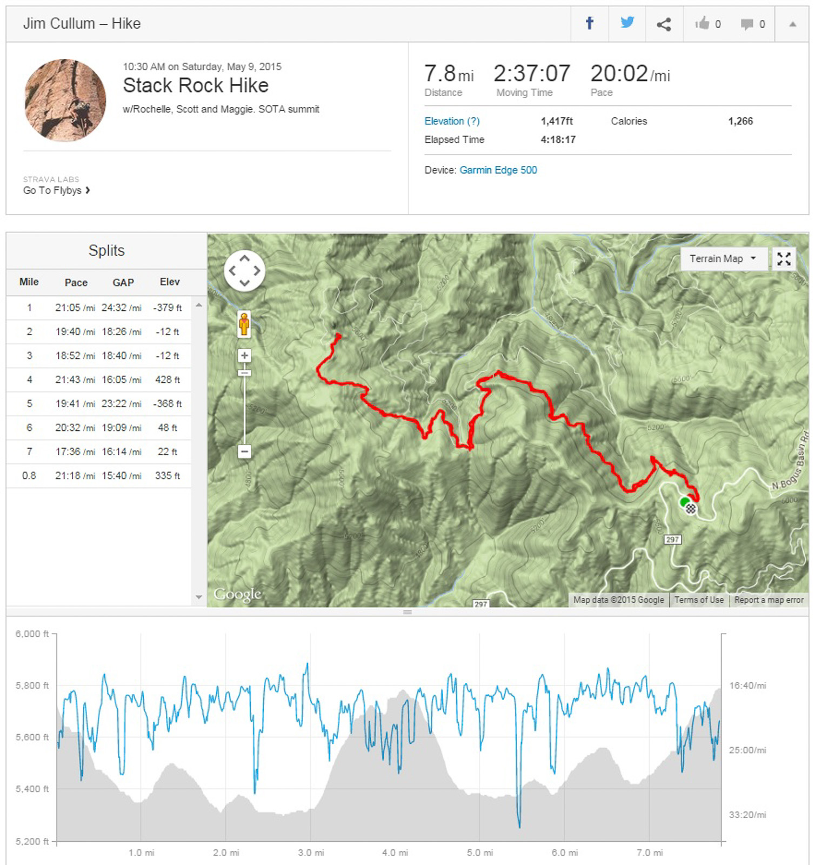Viewport: 815px width, 865px height.
Task: Click the map pan control
Action: [x=245, y=271]
